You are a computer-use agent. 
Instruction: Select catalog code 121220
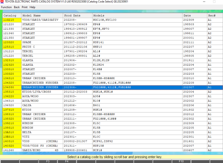tap(12, 25)
